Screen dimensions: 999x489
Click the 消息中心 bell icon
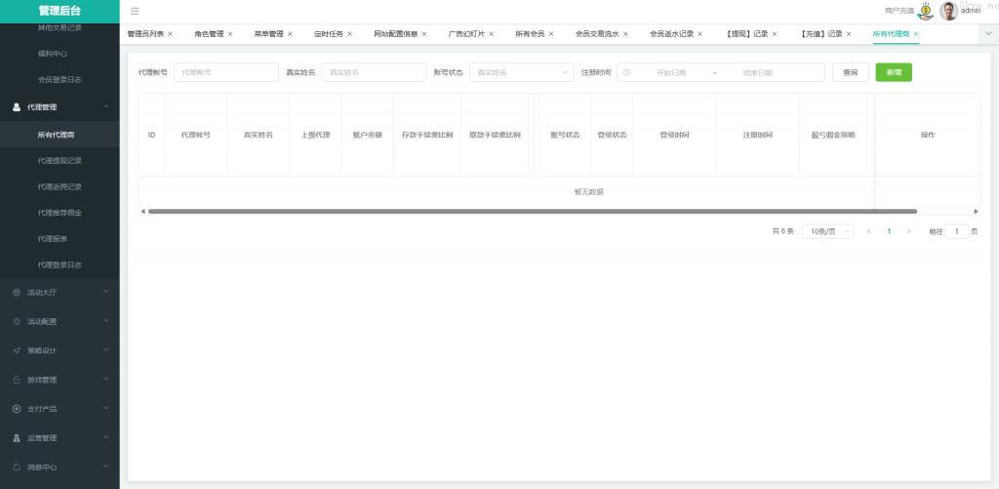[x=17, y=467]
